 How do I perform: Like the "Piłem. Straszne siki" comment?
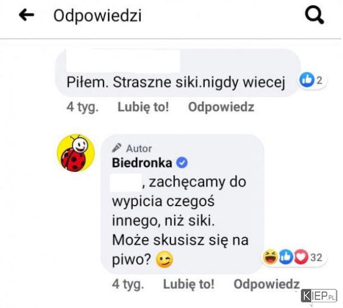(143, 107)
